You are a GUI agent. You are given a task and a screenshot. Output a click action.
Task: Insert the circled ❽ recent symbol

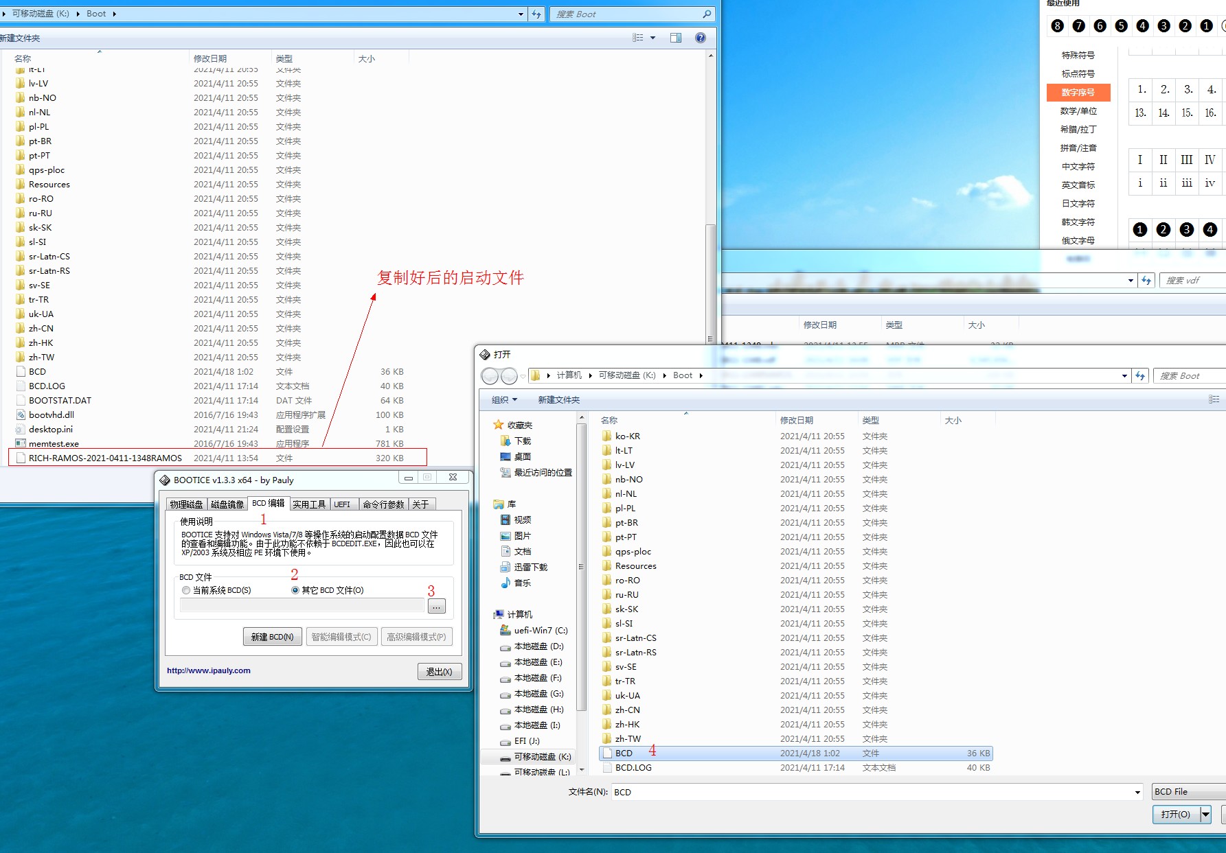coord(1057,26)
